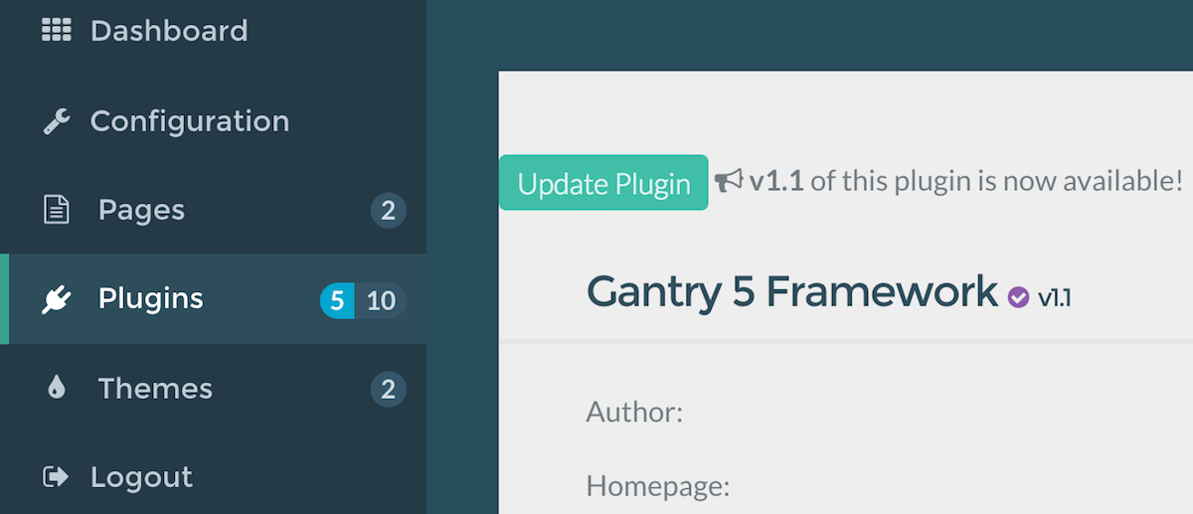Go to Configuration in the sidebar
Image resolution: width=1193 pixels, height=514 pixels.
pos(190,121)
